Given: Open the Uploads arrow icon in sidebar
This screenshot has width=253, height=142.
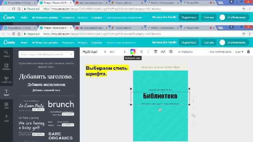Looking at the screenshot, I should [x=6, y=119].
